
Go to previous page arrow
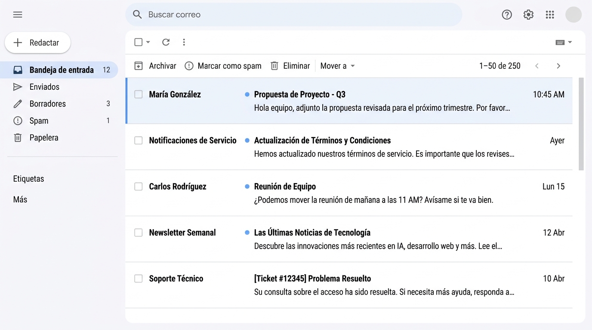click(536, 66)
